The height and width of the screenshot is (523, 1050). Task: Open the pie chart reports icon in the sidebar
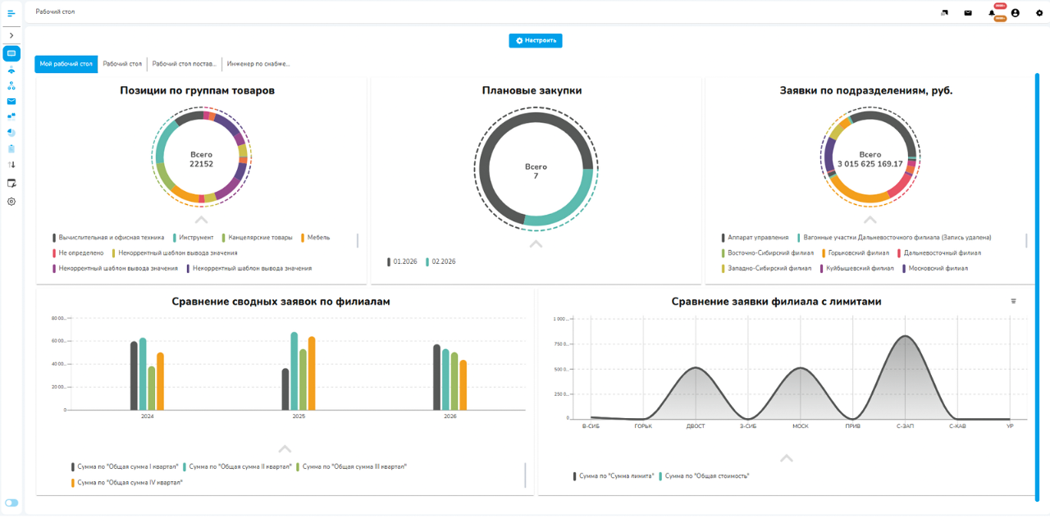[x=11, y=133]
